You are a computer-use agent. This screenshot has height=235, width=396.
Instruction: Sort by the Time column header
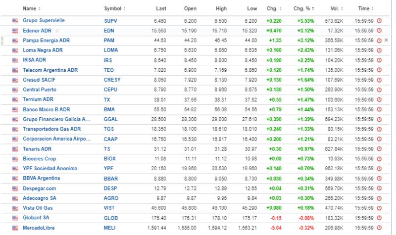tap(366, 8)
